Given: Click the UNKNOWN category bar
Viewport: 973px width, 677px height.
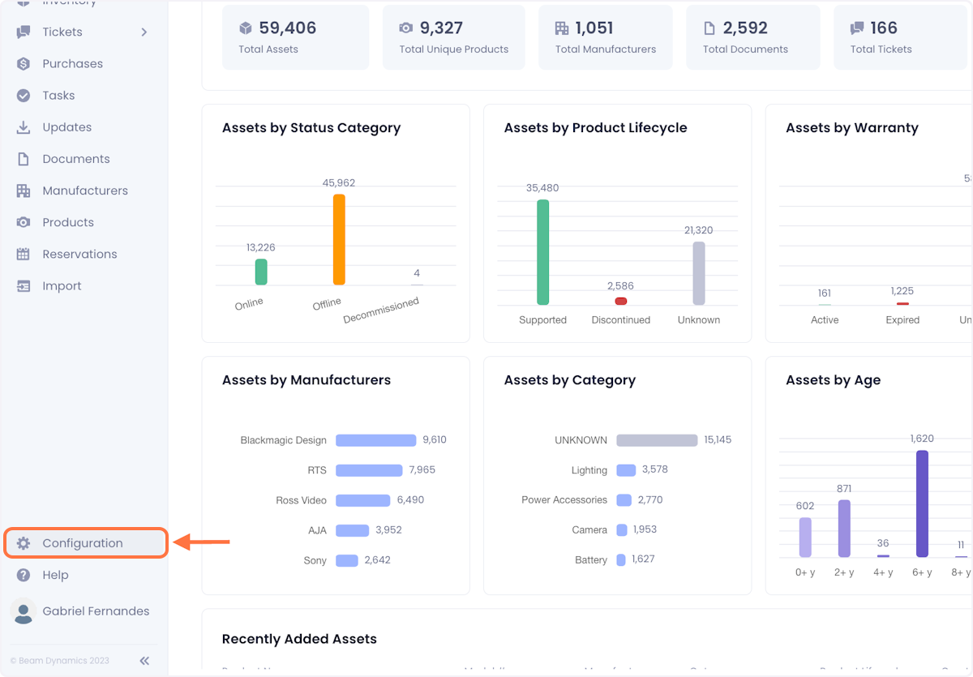Looking at the screenshot, I should pos(657,440).
